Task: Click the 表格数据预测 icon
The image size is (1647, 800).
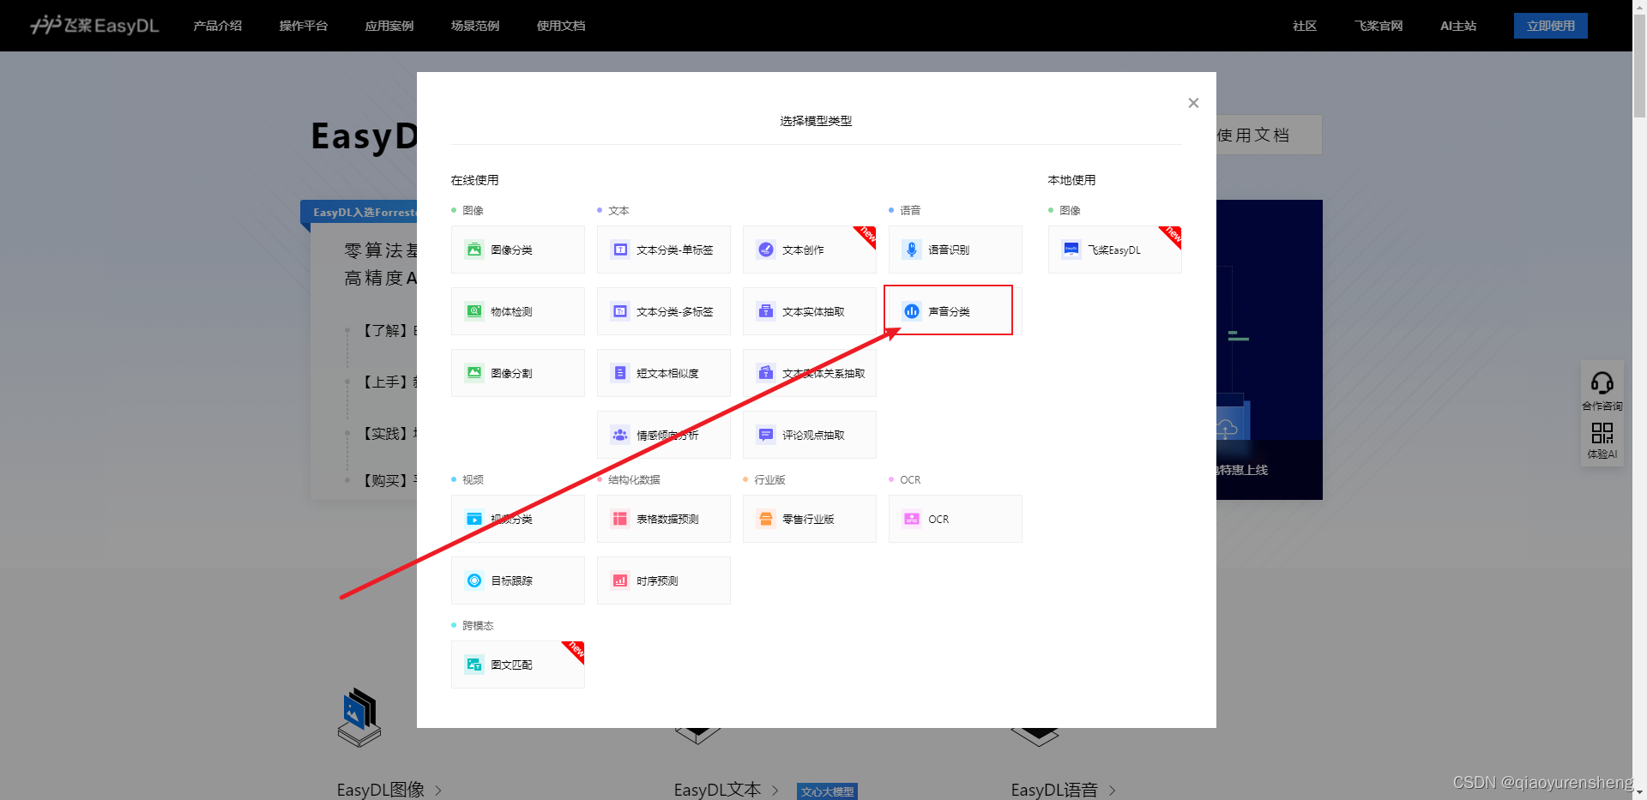Action: pos(620,519)
